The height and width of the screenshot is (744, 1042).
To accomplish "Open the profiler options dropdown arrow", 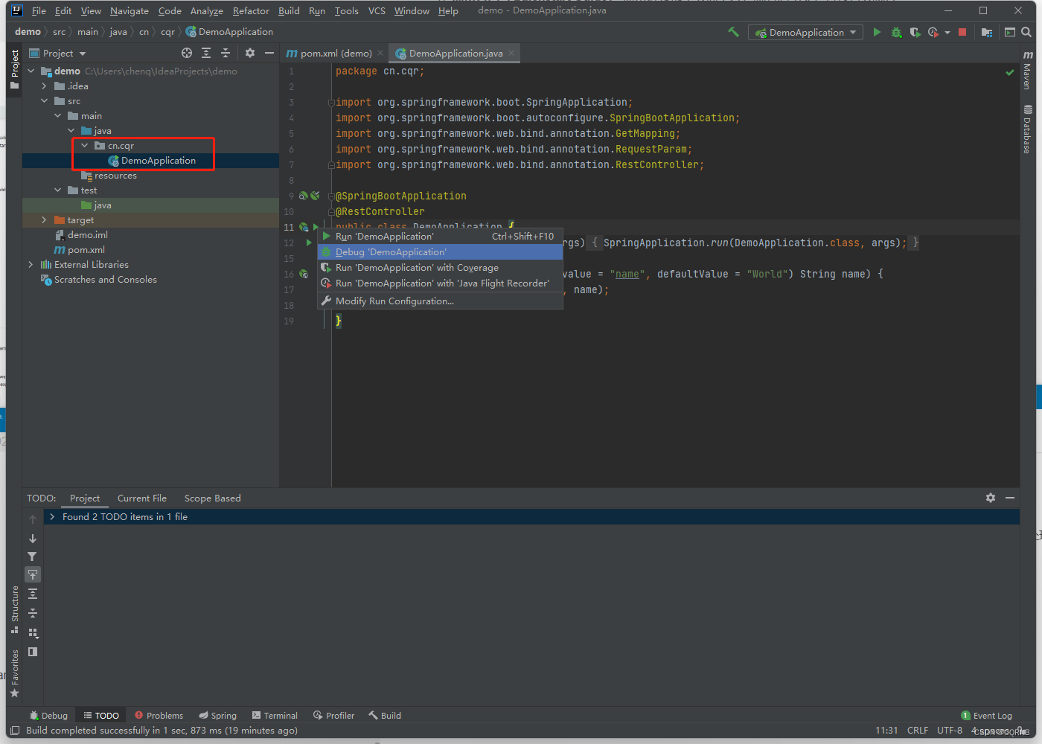I will pos(947,32).
